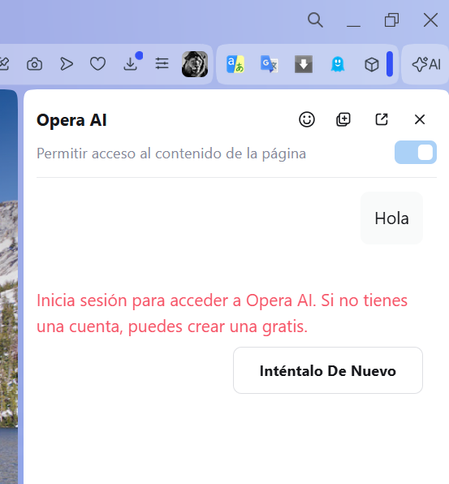
Task: Open the extensions cube icon
Action: click(372, 64)
